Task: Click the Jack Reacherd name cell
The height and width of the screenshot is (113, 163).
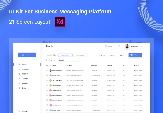Action: click(x=57, y=80)
